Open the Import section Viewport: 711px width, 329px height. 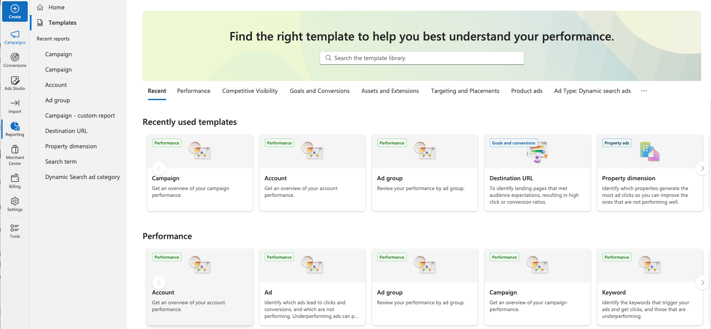(15, 107)
